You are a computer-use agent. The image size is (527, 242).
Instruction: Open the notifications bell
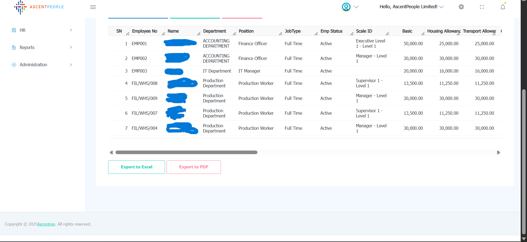click(503, 7)
